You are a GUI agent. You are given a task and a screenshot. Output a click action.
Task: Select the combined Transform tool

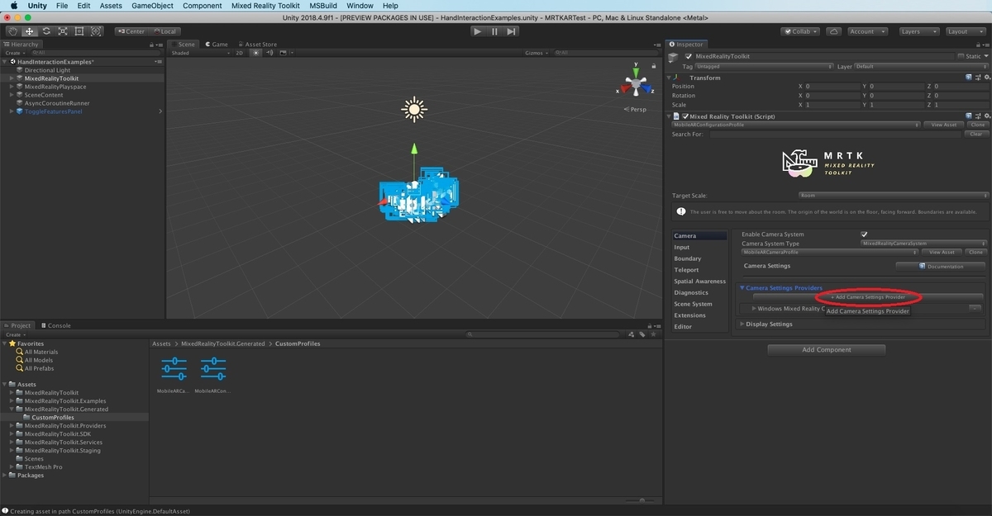click(x=96, y=31)
